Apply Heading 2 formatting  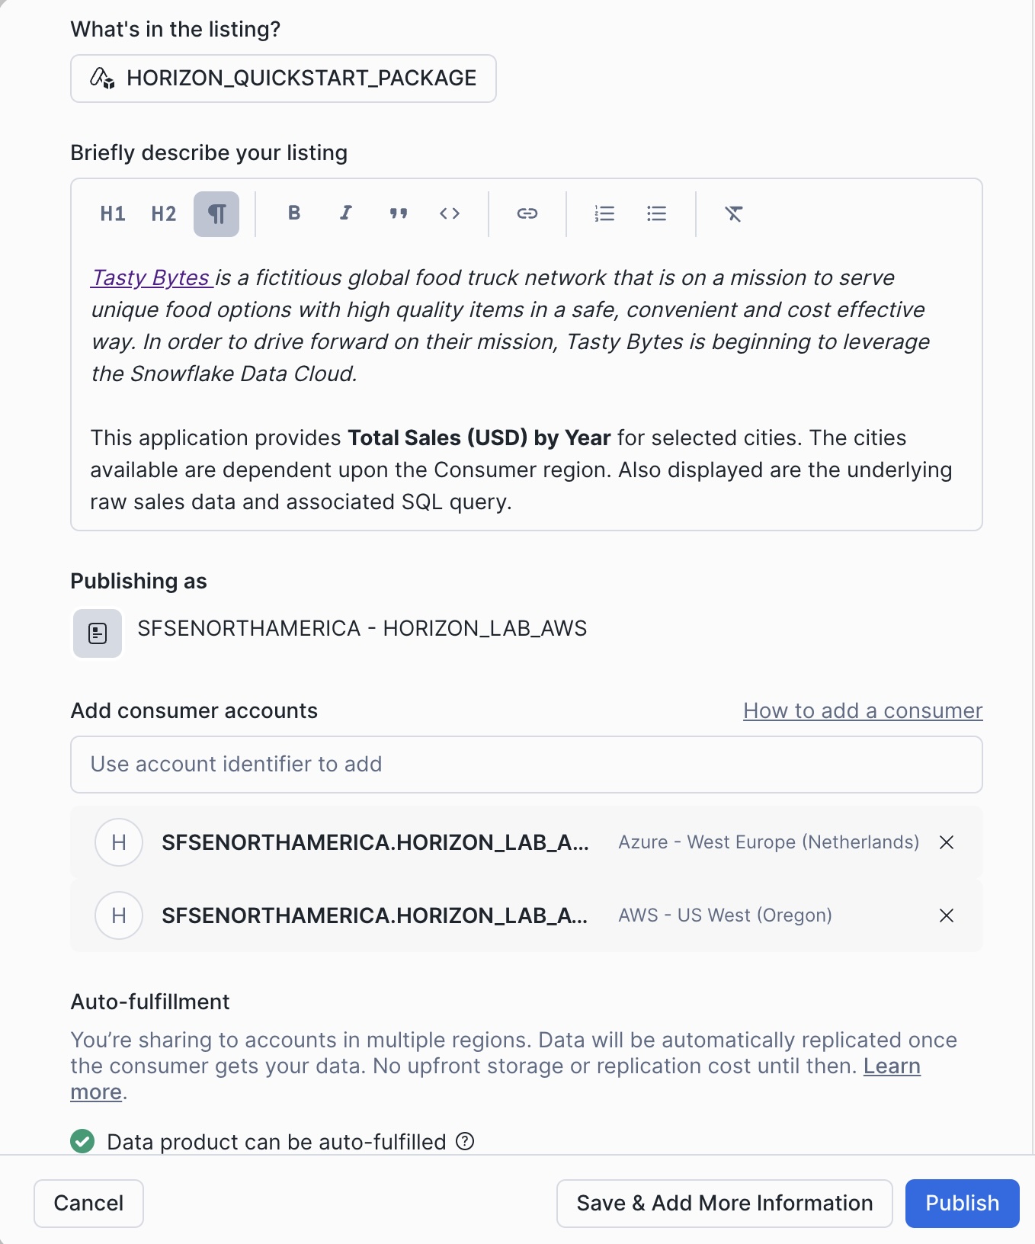(164, 214)
